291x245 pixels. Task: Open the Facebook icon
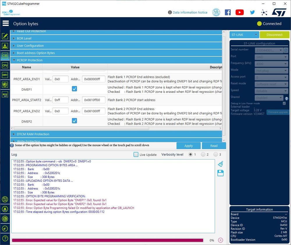[x=228, y=13]
